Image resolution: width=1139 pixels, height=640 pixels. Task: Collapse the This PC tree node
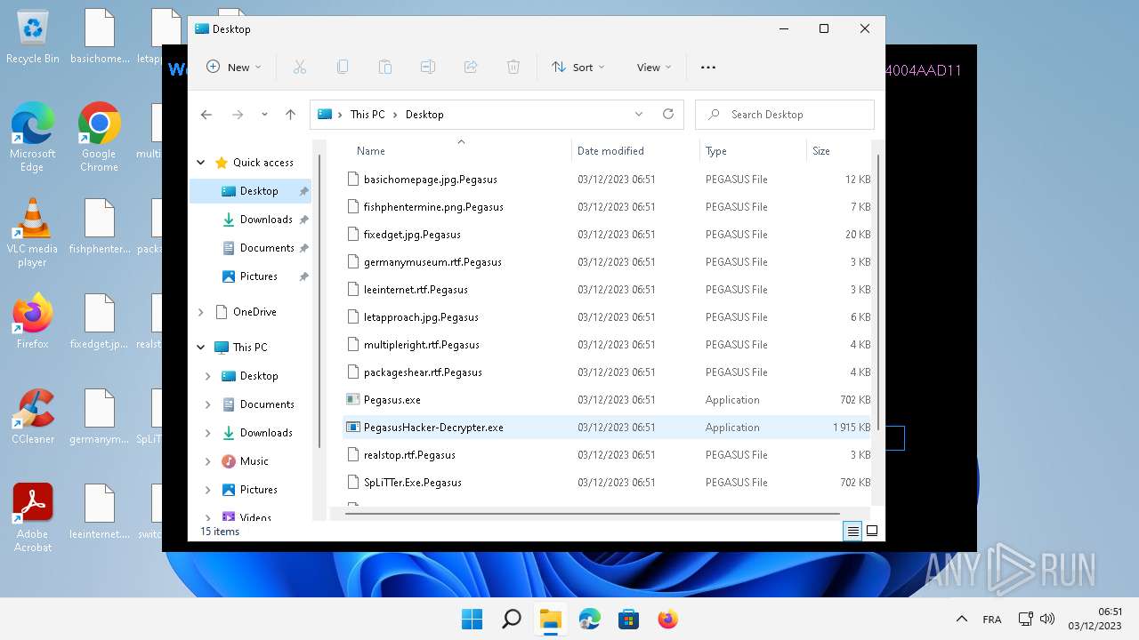[201, 348]
